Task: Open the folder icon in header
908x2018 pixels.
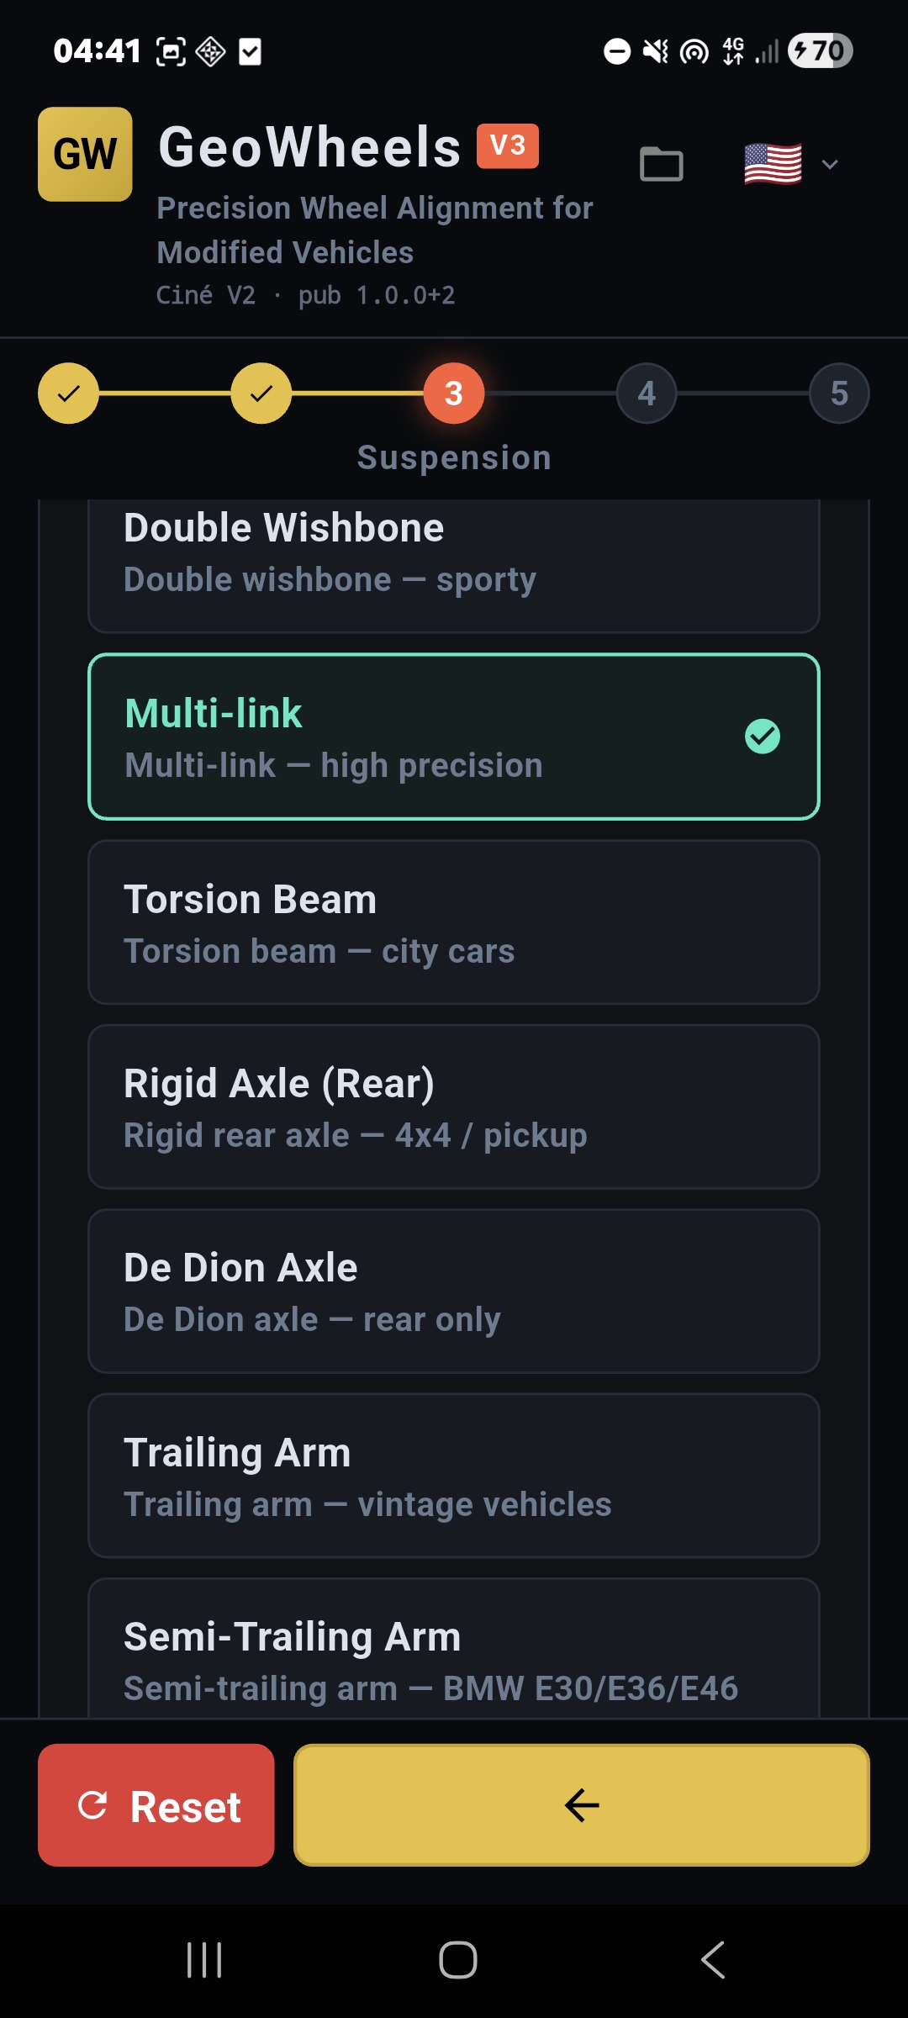Action: pyautogui.click(x=661, y=164)
